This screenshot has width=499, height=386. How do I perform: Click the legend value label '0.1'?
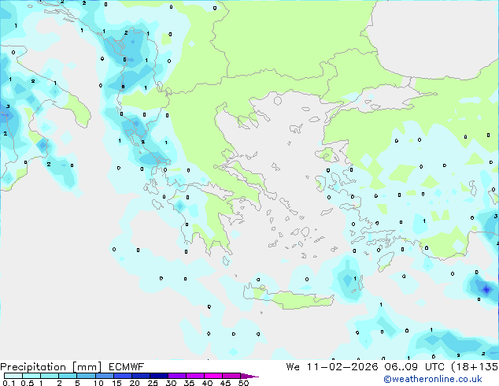tap(9, 383)
